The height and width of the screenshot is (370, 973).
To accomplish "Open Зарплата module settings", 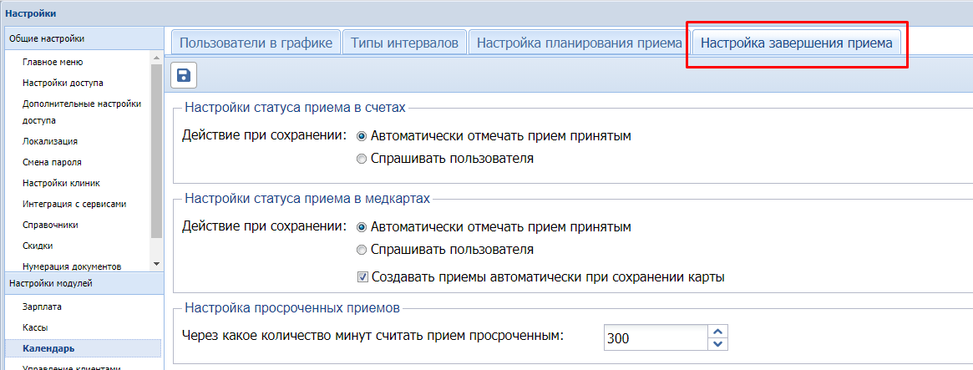I will tap(43, 306).
